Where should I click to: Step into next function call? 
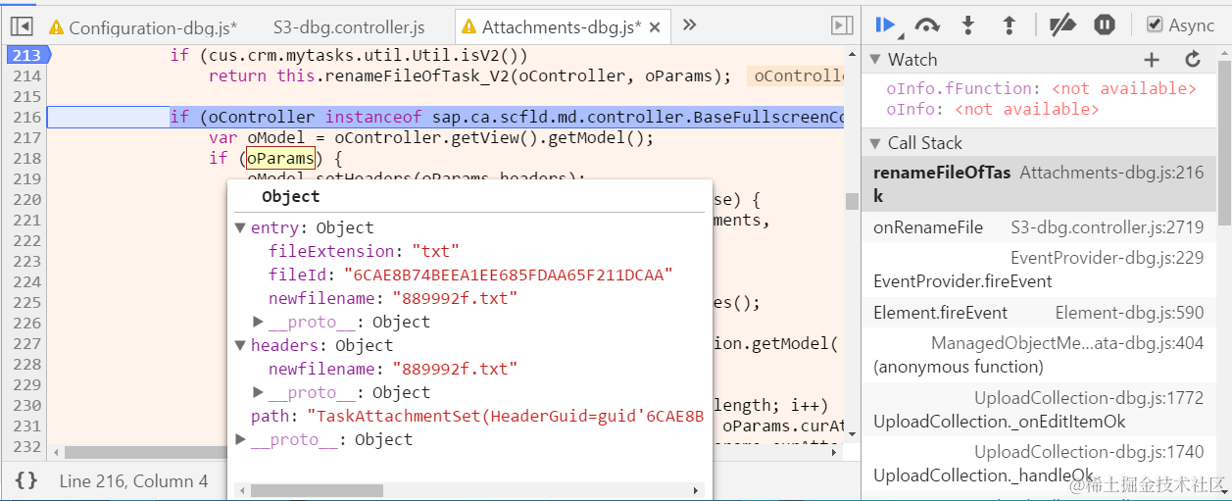click(x=968, y=25)
